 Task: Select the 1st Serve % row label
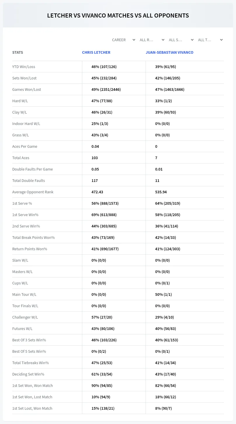pos(22,203)
